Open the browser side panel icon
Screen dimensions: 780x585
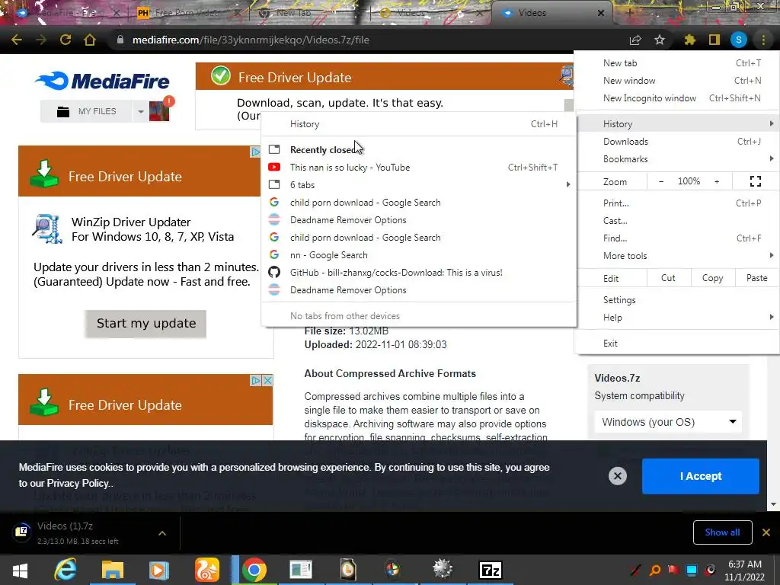pyautogui.click(x=714, y=40)
